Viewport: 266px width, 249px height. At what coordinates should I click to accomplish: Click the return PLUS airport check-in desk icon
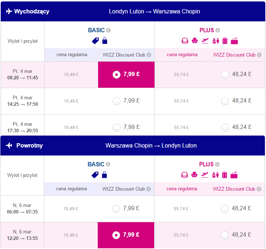click(x=215, y=175)
